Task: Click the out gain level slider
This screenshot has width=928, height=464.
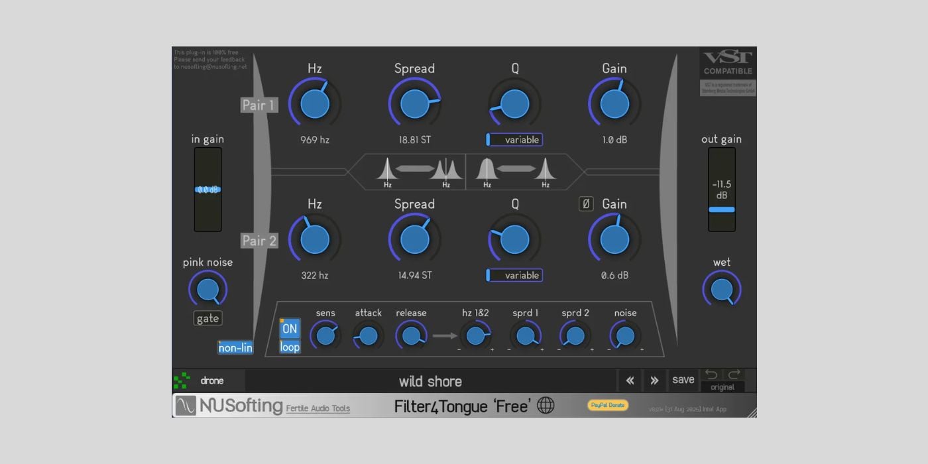Action: point(722,209)
